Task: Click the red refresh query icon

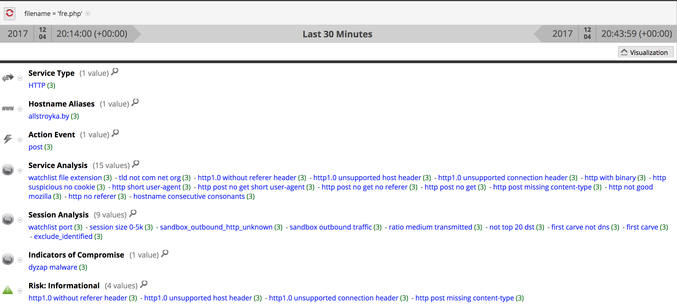Action: click(x=9, y=13)
